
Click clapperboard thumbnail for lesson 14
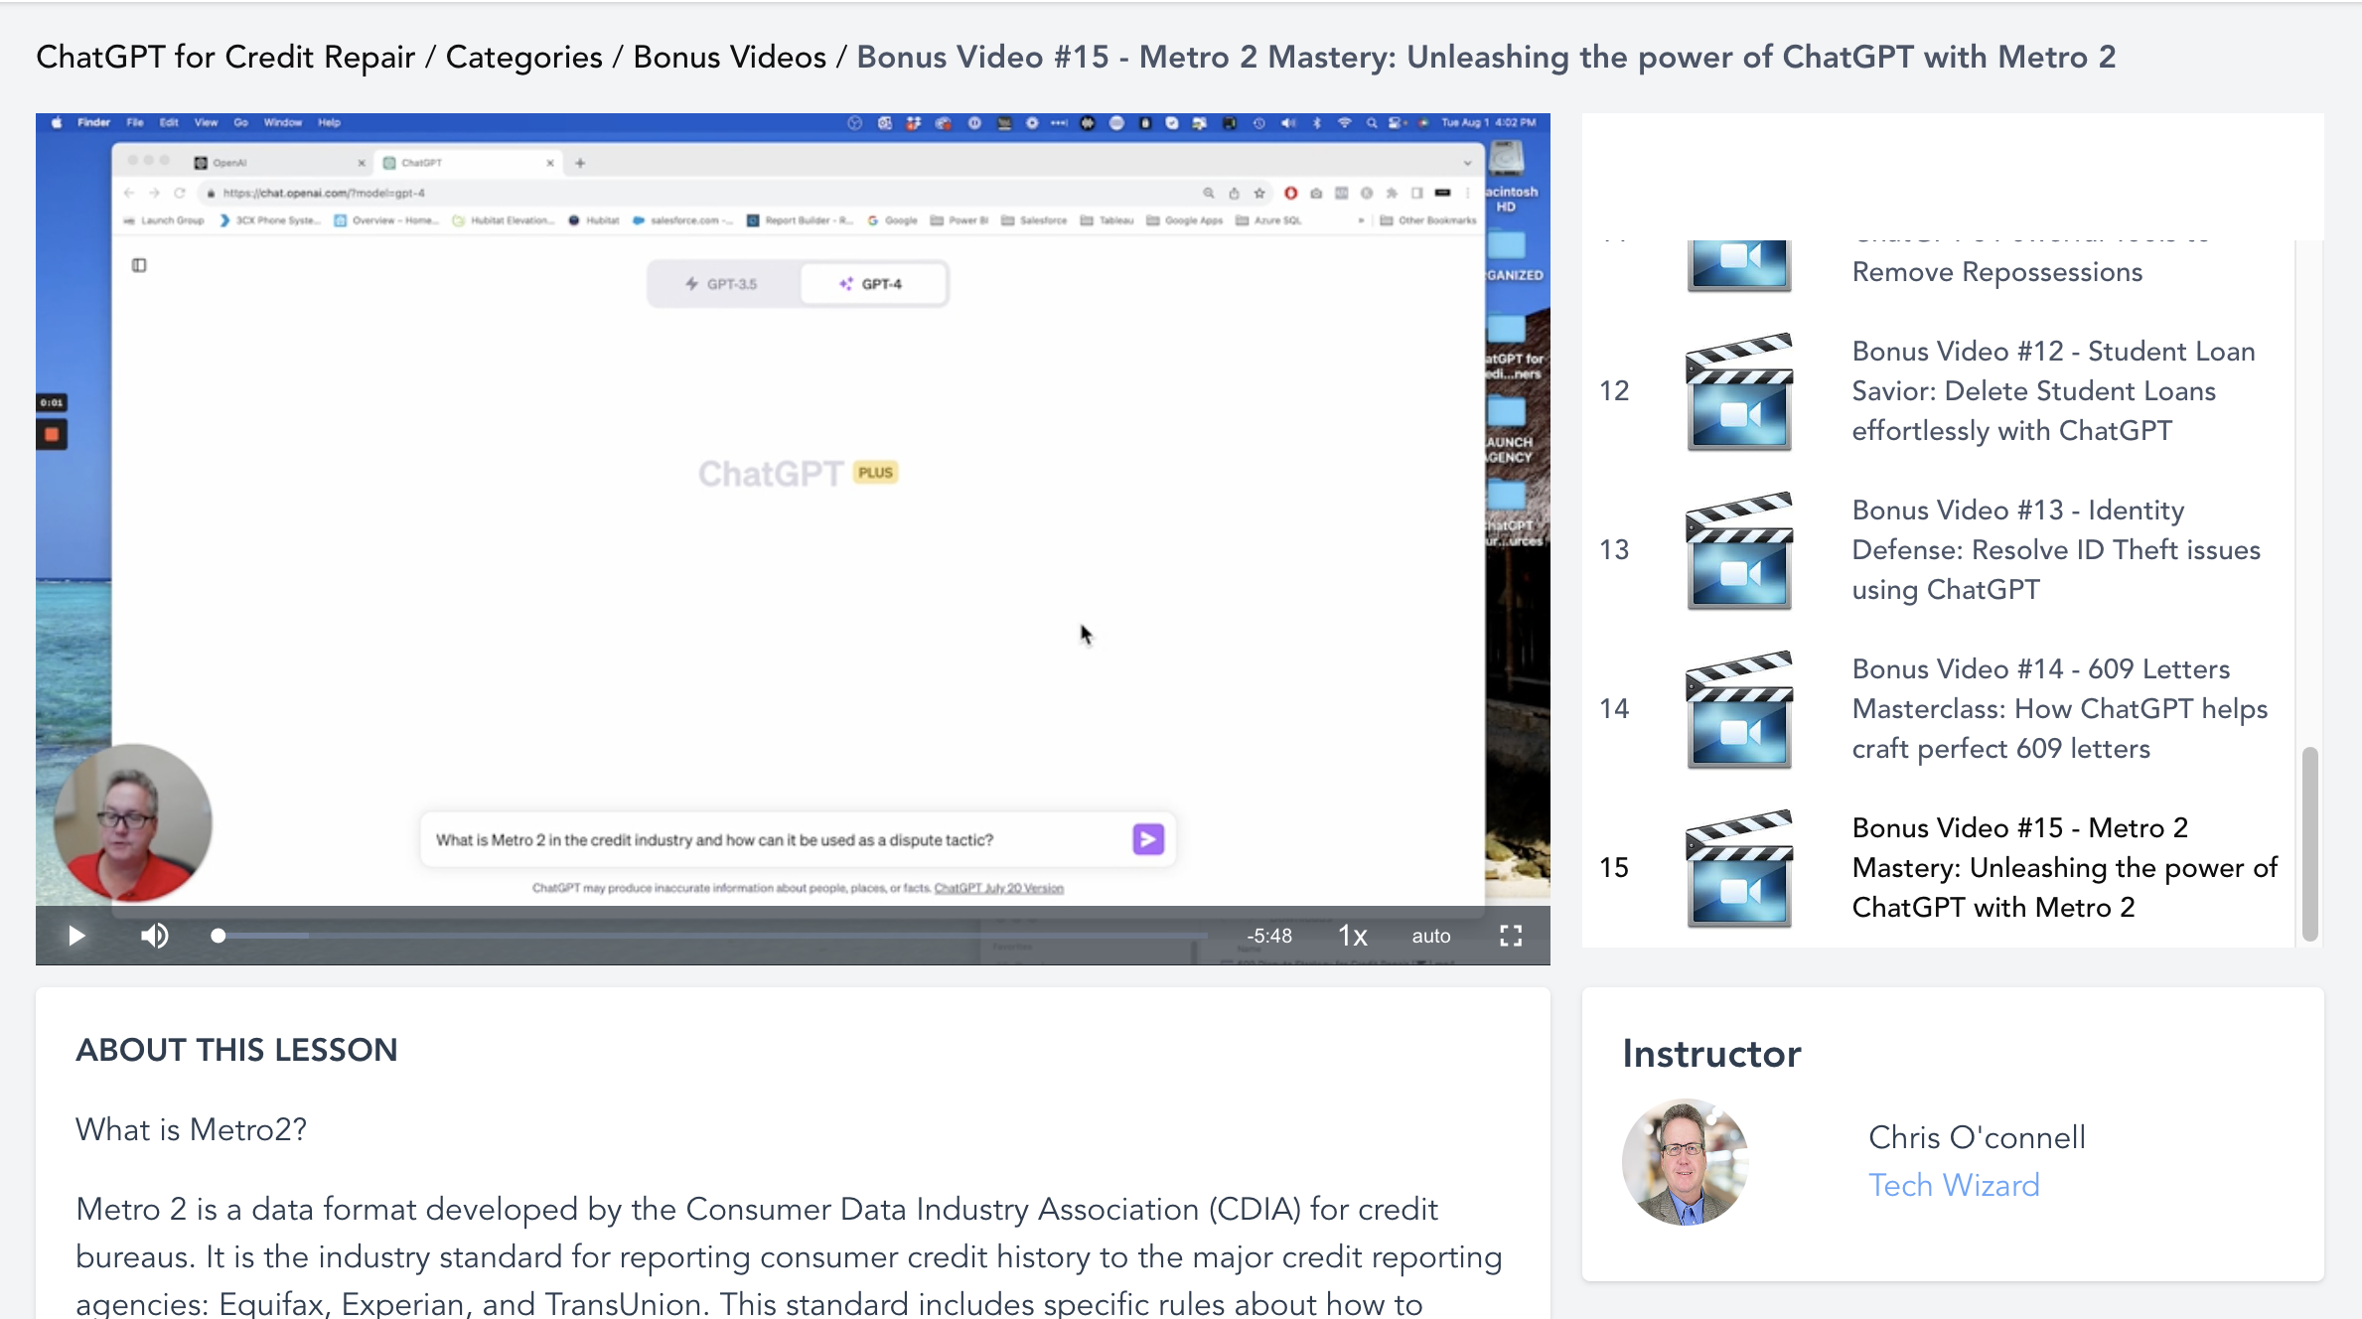(1739, 709)
